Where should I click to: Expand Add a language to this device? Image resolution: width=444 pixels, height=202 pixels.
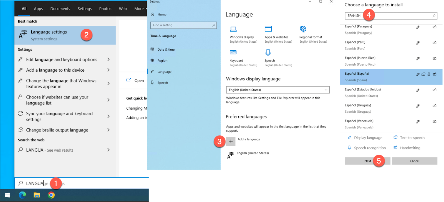(x=108, y=70)
